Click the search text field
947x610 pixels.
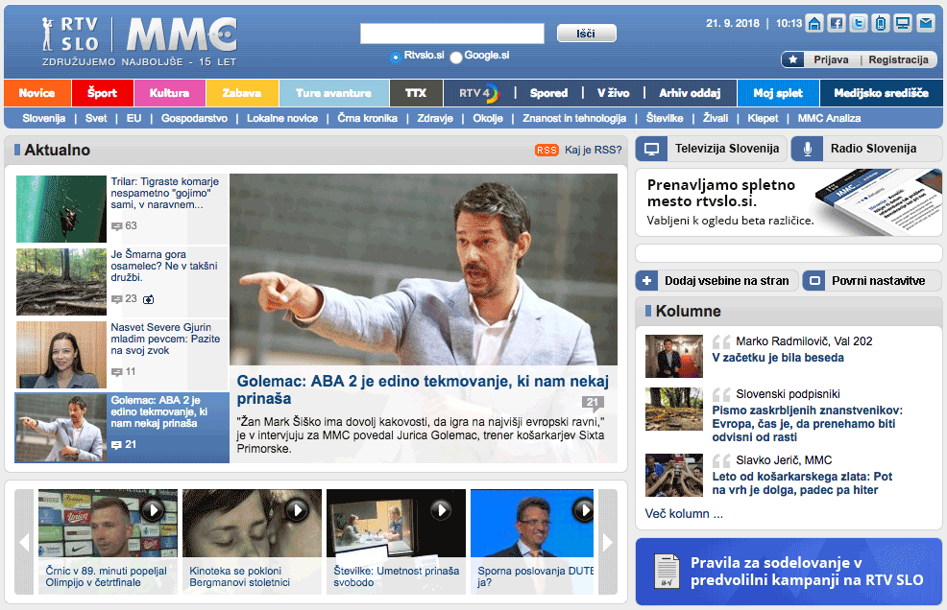(452, 34)
